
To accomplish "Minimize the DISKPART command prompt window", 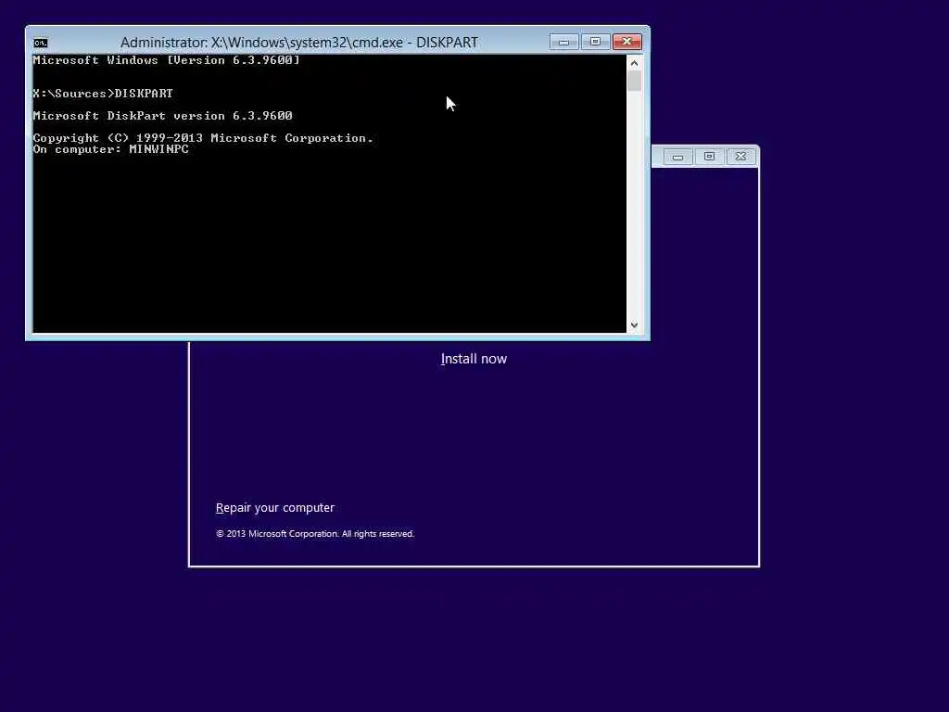I will click(x=563, y=42).
